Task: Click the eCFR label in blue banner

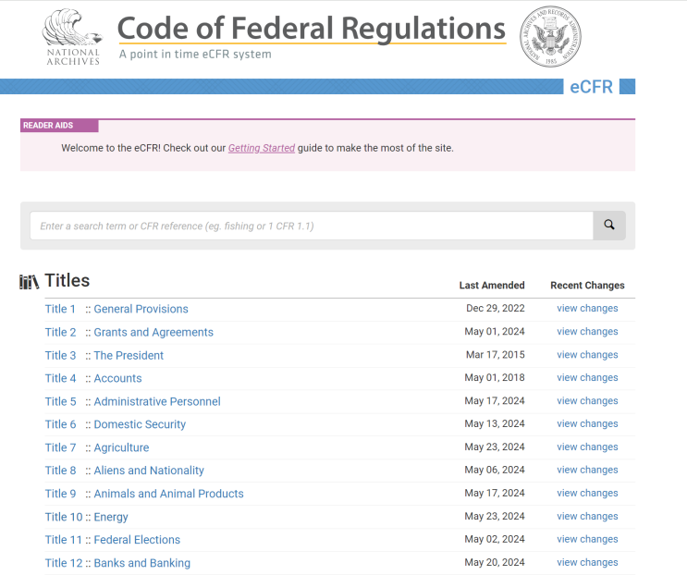Action: [x=591, y=87]
